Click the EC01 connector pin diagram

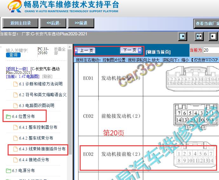[192, 78]
